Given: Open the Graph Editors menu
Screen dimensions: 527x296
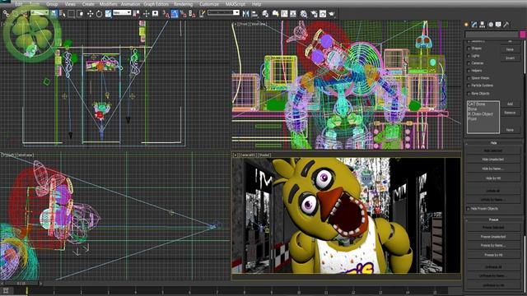Looking at the screenshot, I should tap(156, 4).
